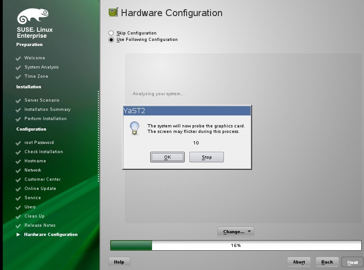Click the checkmark beside Network

pyautogui.click(x=18, y=171)
